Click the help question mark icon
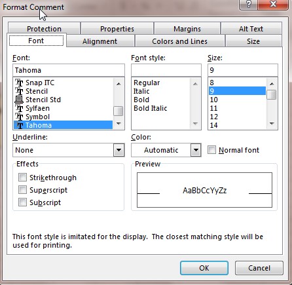 (249, 5)
